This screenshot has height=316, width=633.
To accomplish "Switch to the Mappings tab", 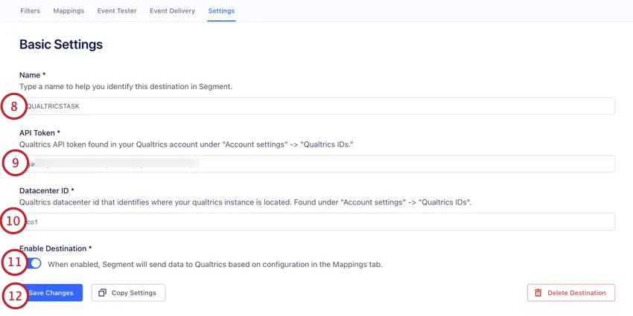I will 69,11.
